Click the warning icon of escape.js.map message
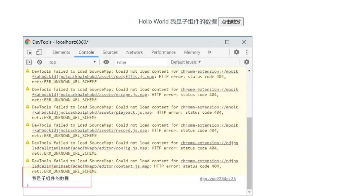The height and width of the screenshot is (196, 357). click(x=27, y=89)
